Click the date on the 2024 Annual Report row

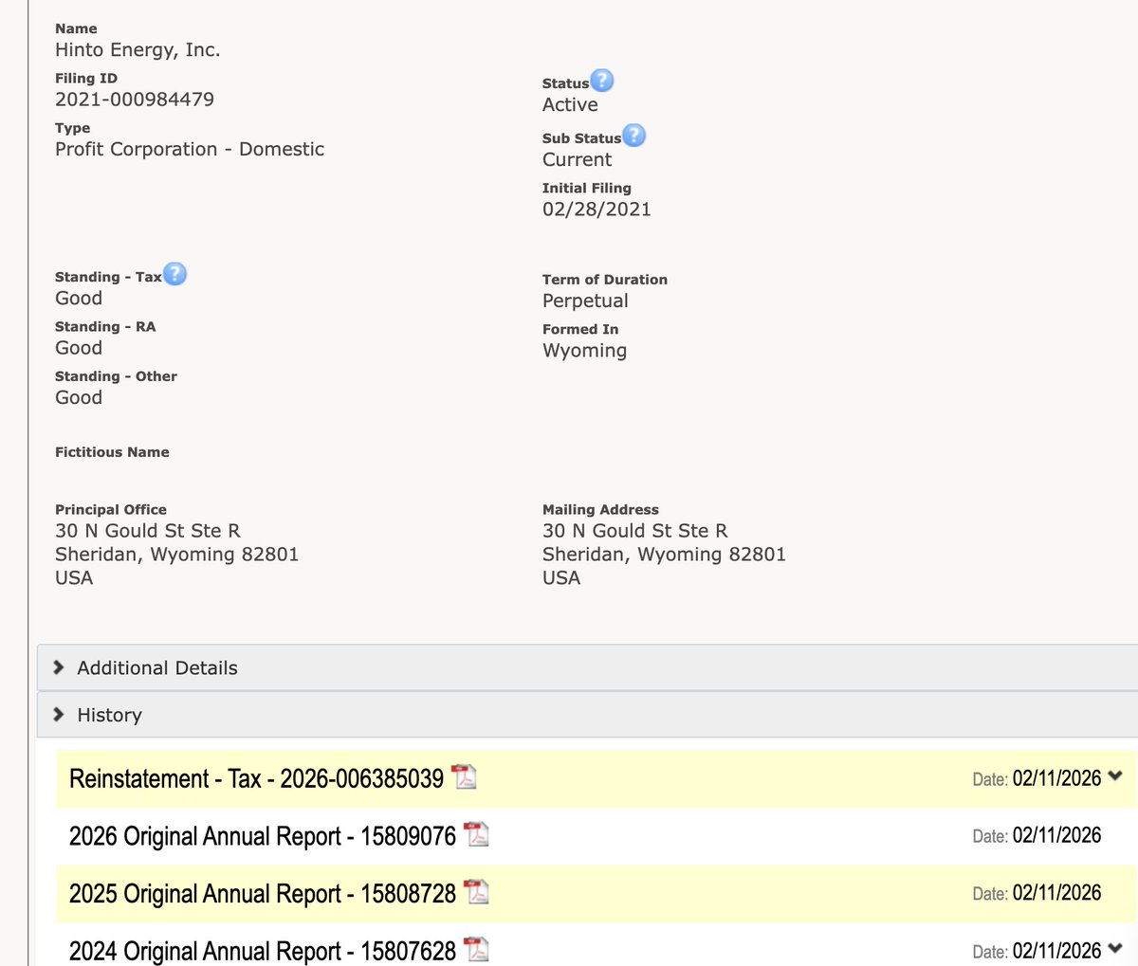click(1056, 950)
